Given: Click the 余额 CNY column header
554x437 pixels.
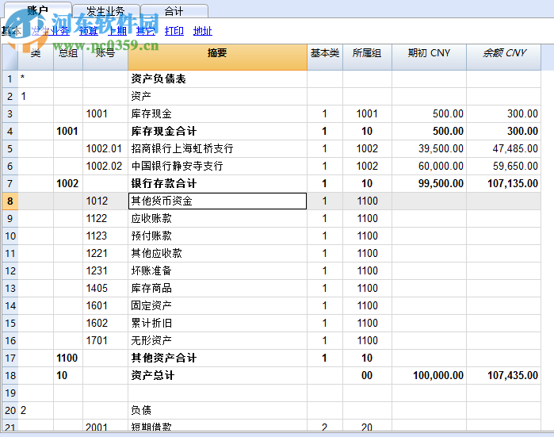Looking at the screenshot, I should [504, 57].
